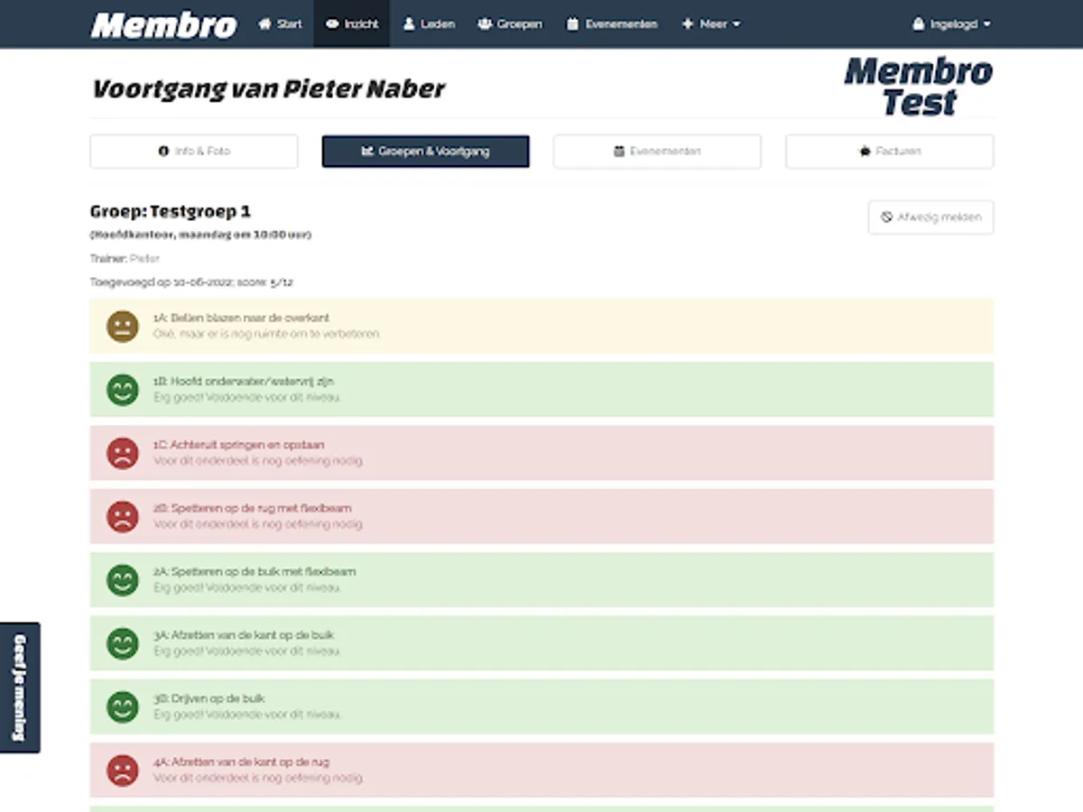
Task: Click the calendar icon in navbar Evenementen
Action: [572, 24]
